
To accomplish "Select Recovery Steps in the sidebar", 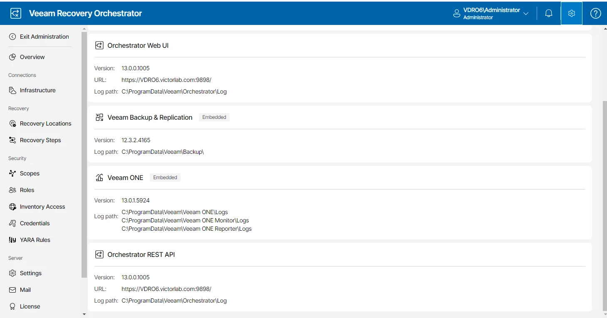I will pyautogui.click(x=40, y=140).
